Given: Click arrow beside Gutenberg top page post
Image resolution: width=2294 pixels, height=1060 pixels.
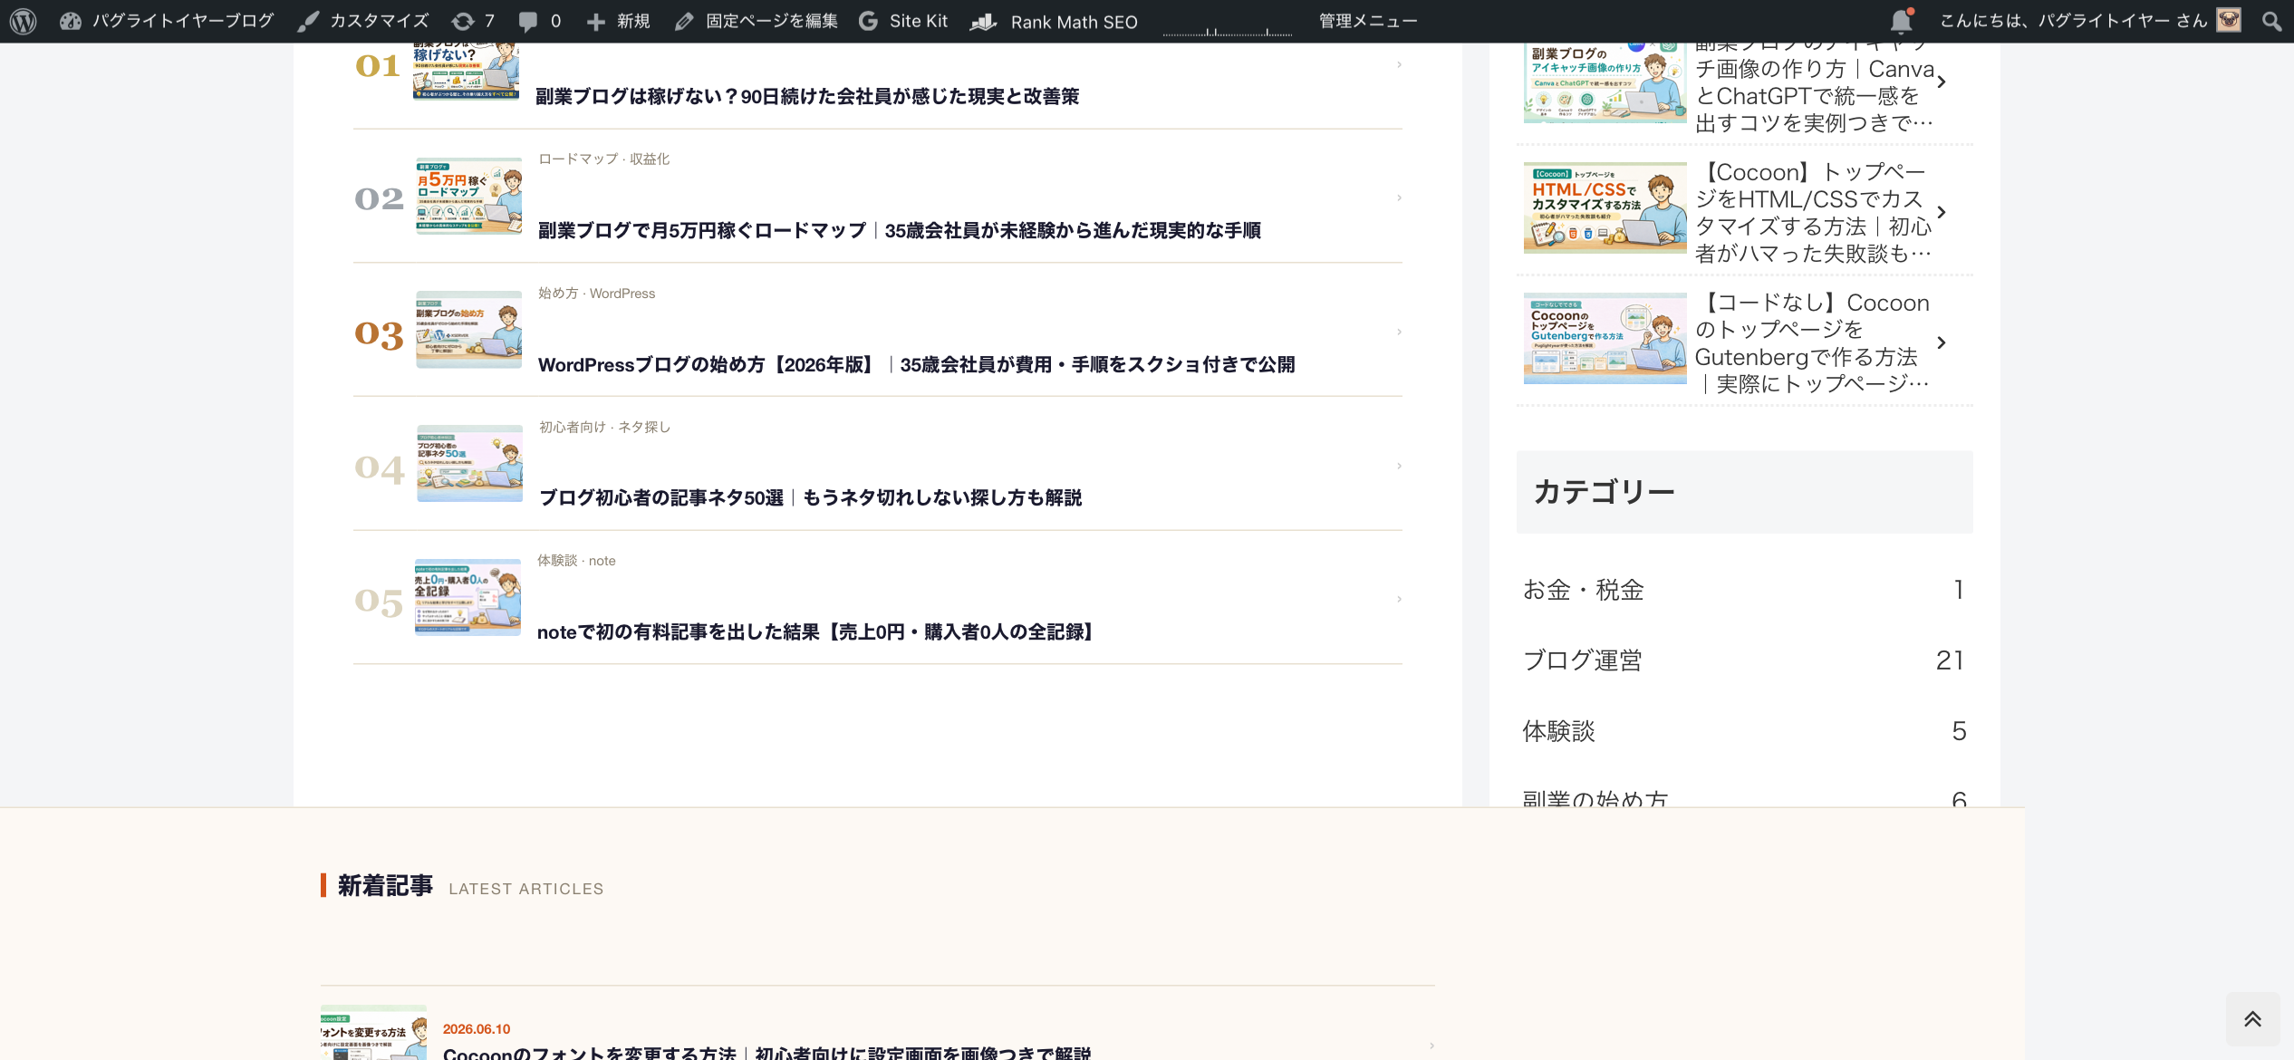Looking at the screenshot, I should coord(1942,342).
